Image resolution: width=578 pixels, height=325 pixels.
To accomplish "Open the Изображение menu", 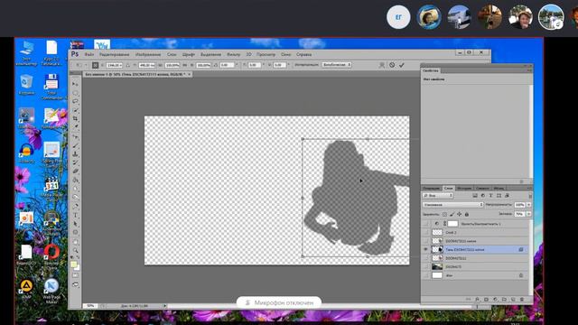I will click(148, 54).
